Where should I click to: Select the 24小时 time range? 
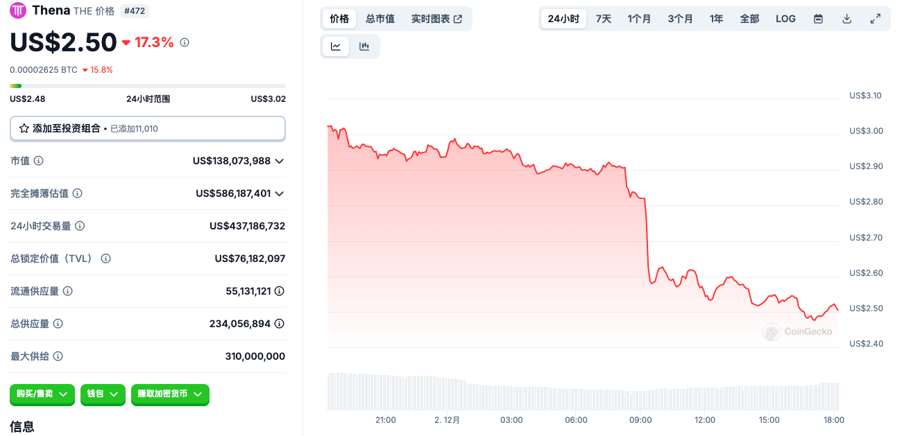(563, 19)
